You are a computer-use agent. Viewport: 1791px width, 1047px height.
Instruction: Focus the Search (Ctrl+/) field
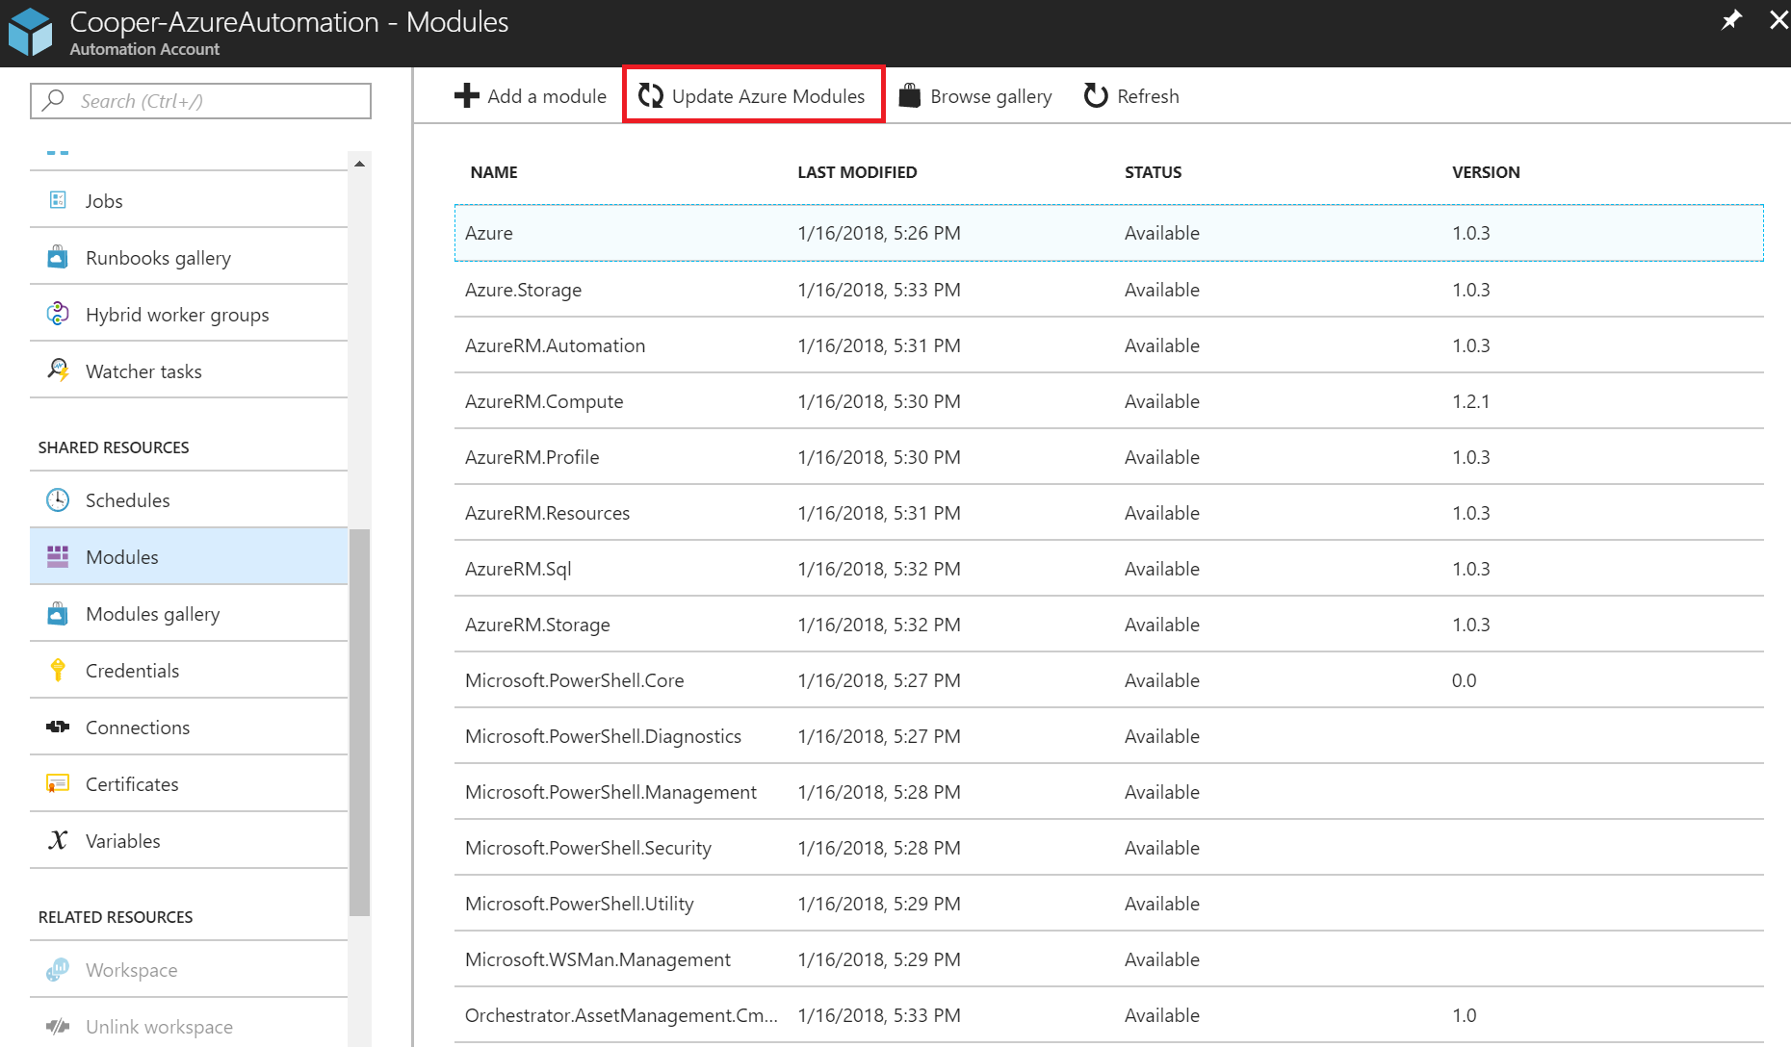tap(200, 100)
